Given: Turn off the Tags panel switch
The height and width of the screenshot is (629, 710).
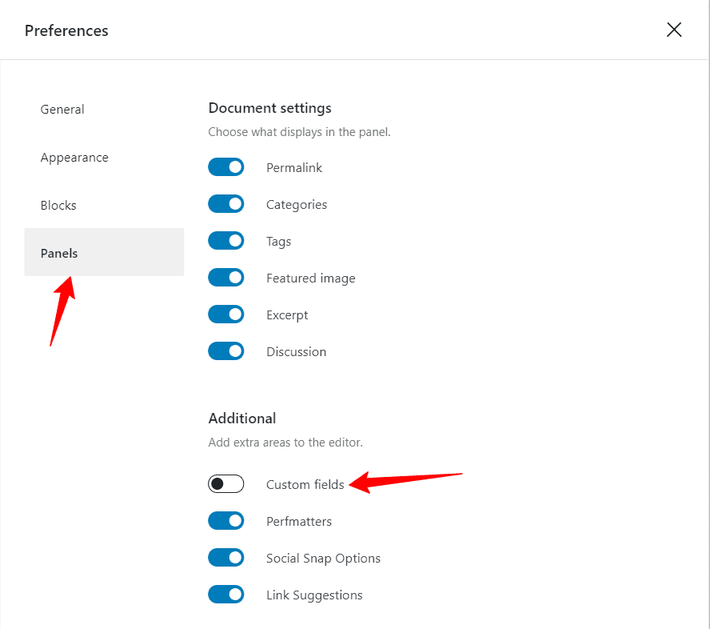Looking at the screenshot, I should pos(226,241).
